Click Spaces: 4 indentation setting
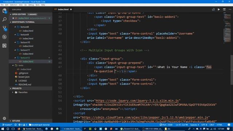The width and height of the screenshot is (233, 131). coord(194,125)
